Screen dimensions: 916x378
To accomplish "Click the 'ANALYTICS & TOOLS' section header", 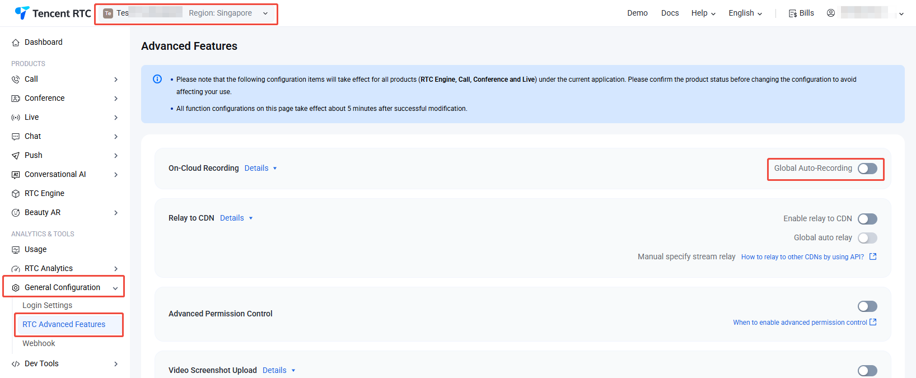I will click(43, 234).
